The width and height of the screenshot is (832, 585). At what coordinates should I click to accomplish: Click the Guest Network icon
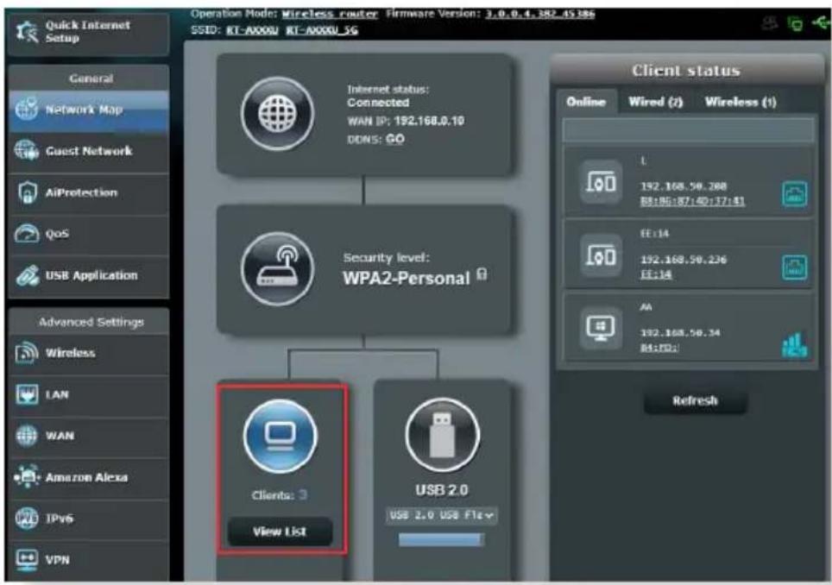click(x=27, y=151)
